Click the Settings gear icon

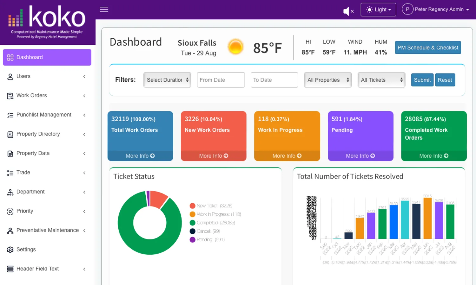(10, 250)
